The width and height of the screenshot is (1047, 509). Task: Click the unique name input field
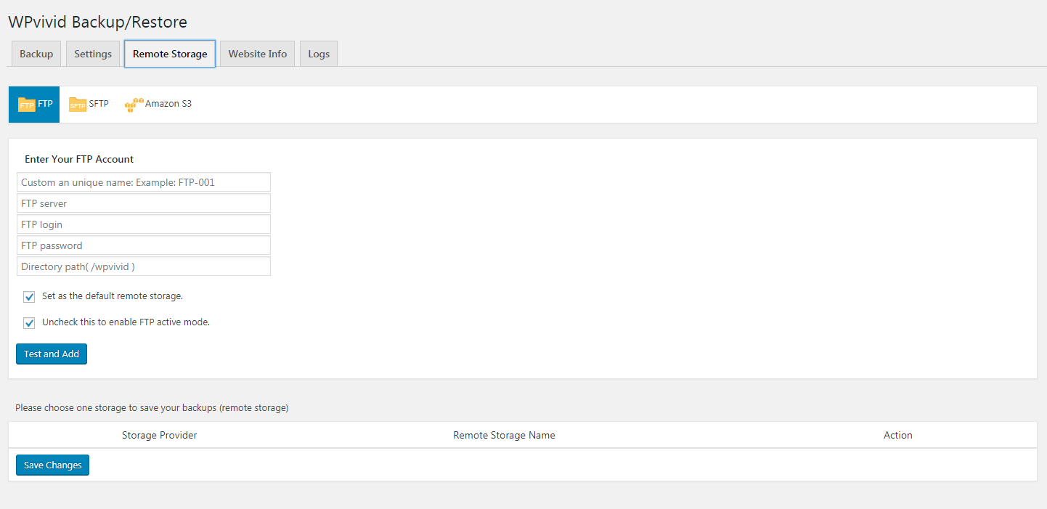pyautogui.click(x=143, y=182)
